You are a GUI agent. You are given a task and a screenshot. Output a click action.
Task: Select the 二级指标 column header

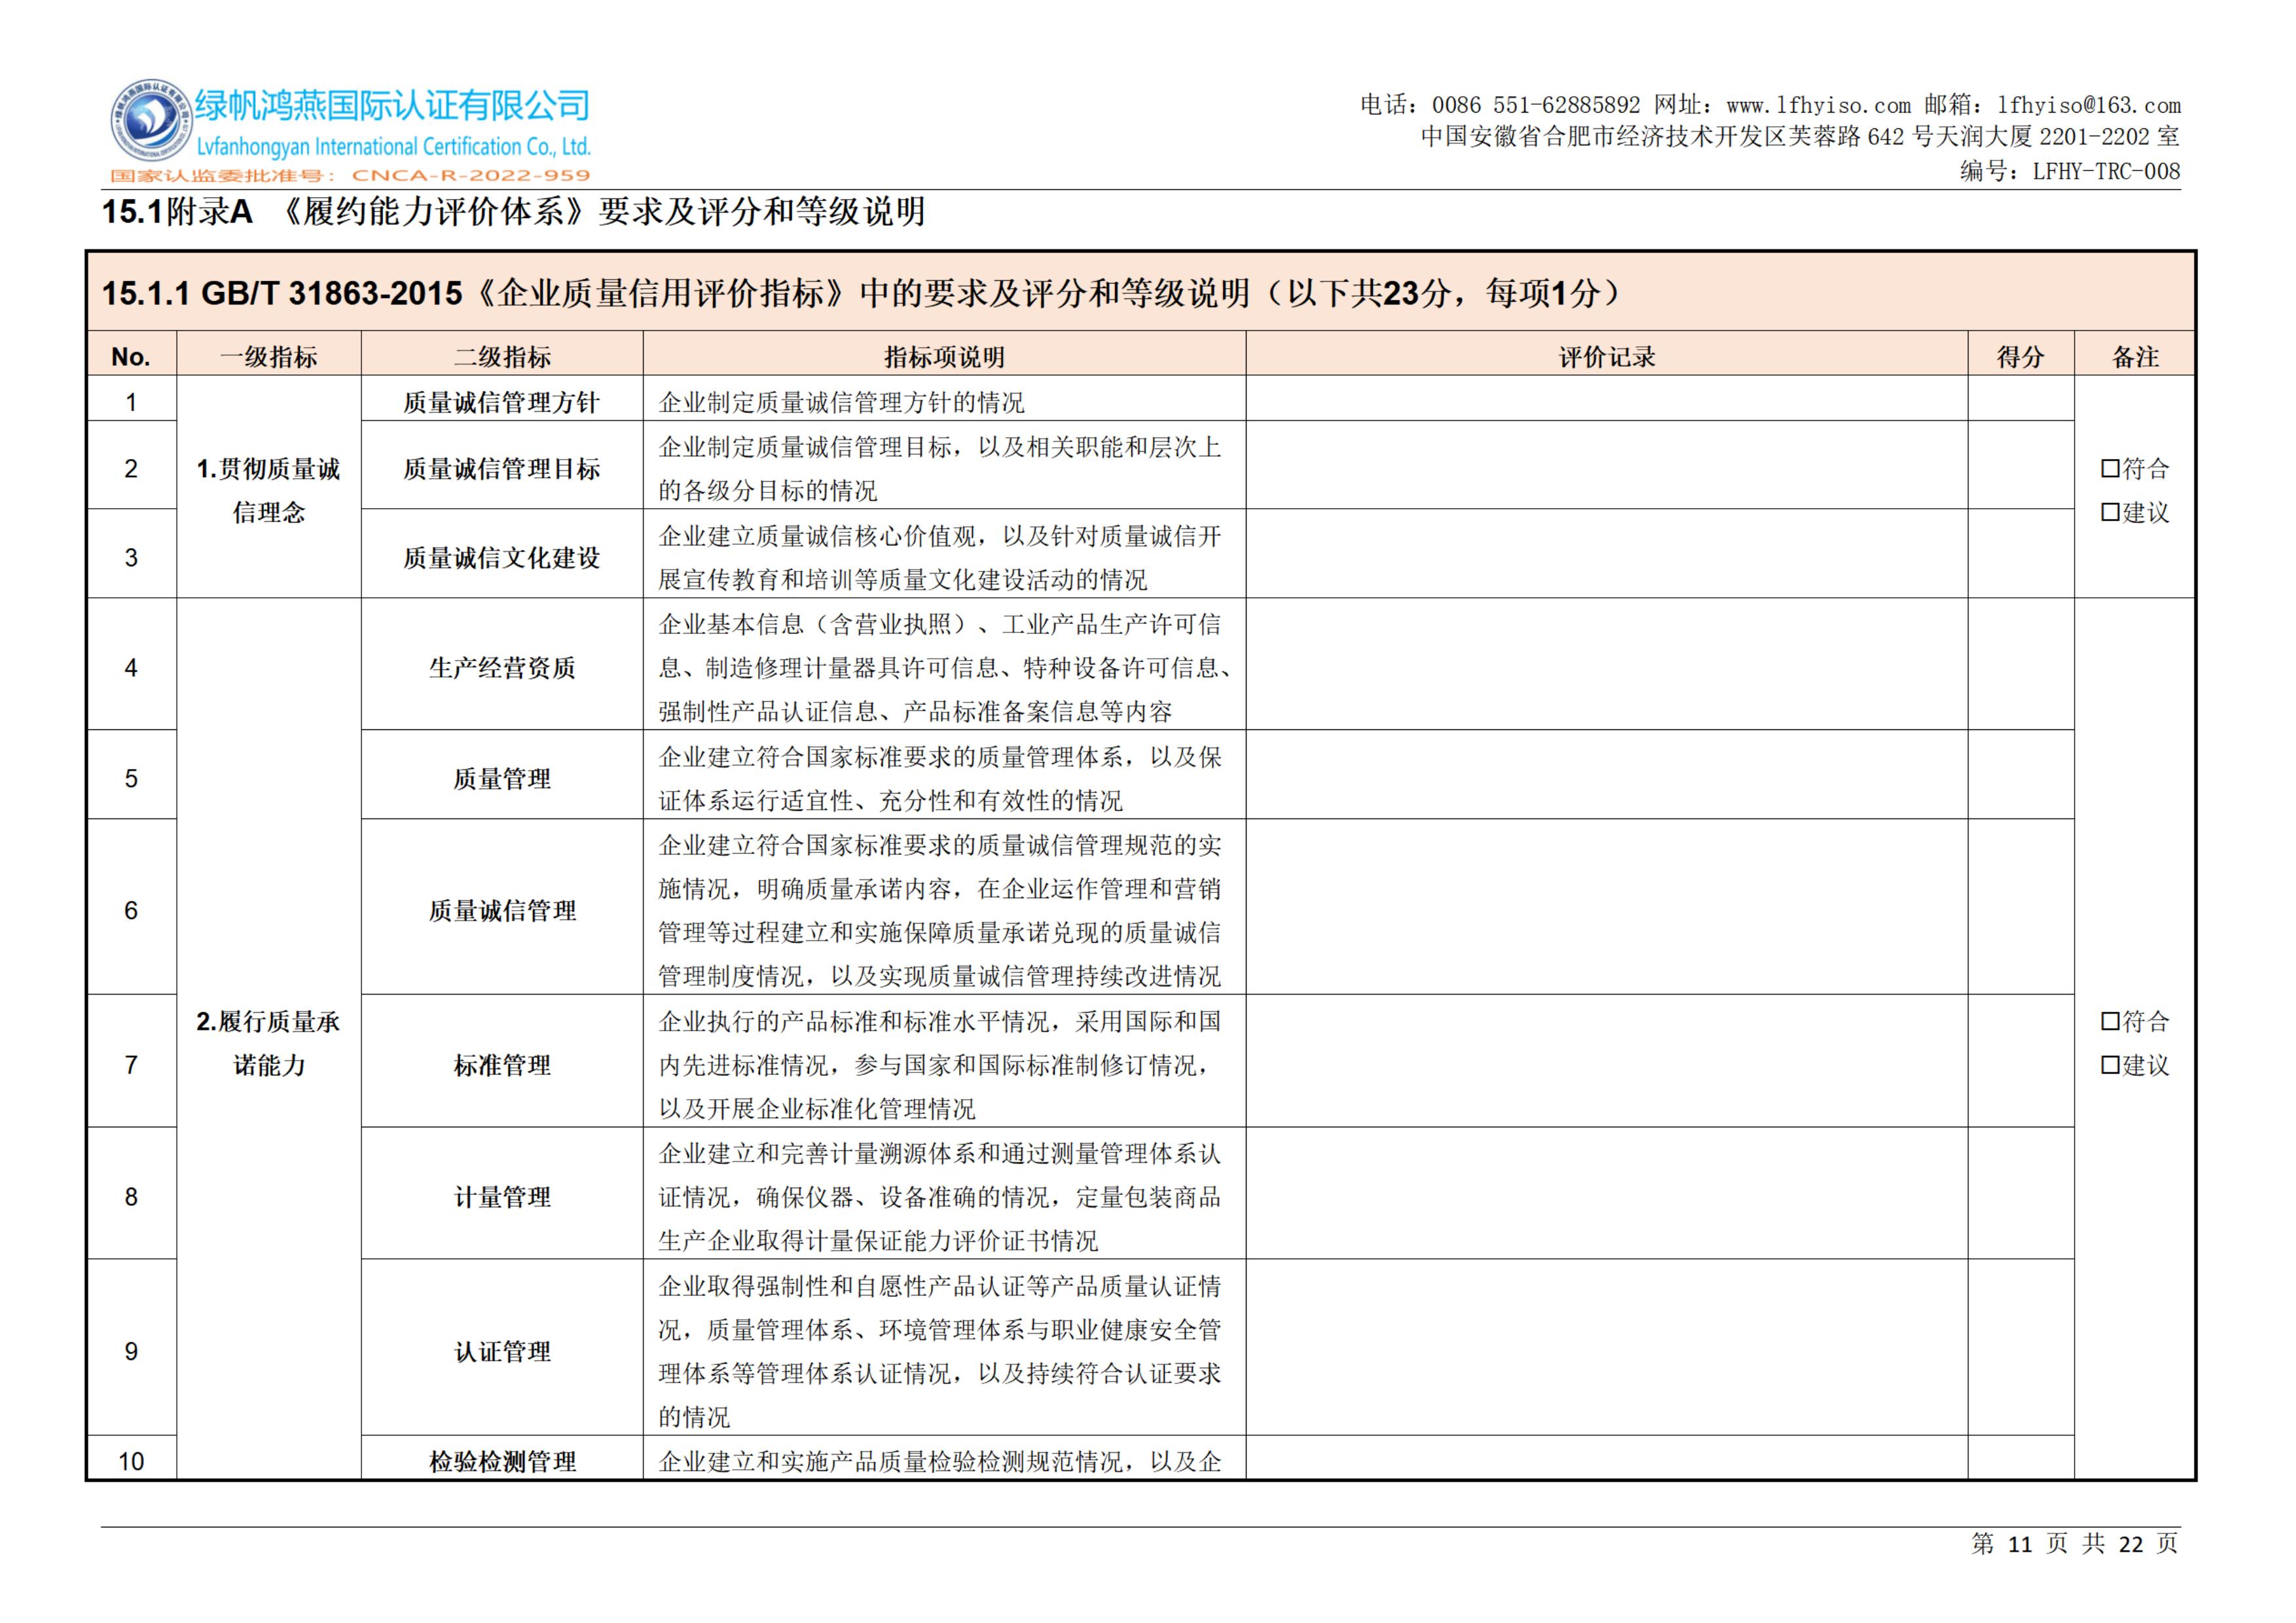501,356
